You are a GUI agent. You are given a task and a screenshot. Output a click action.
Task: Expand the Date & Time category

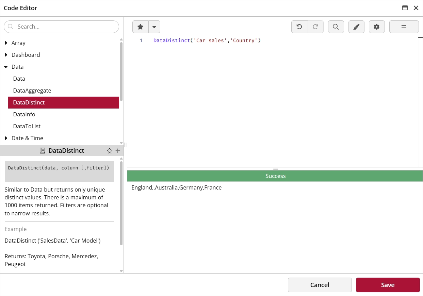click(6, 138)
